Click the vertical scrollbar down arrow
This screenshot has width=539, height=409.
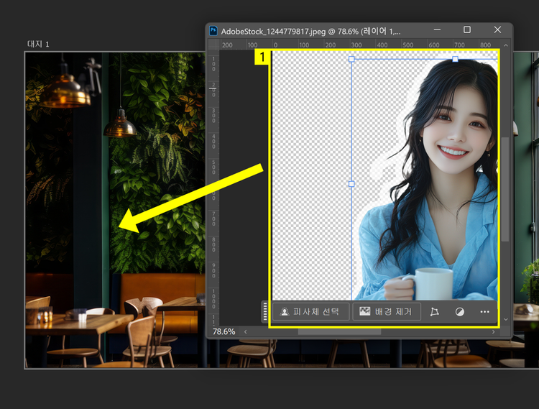tap(506, 319)
